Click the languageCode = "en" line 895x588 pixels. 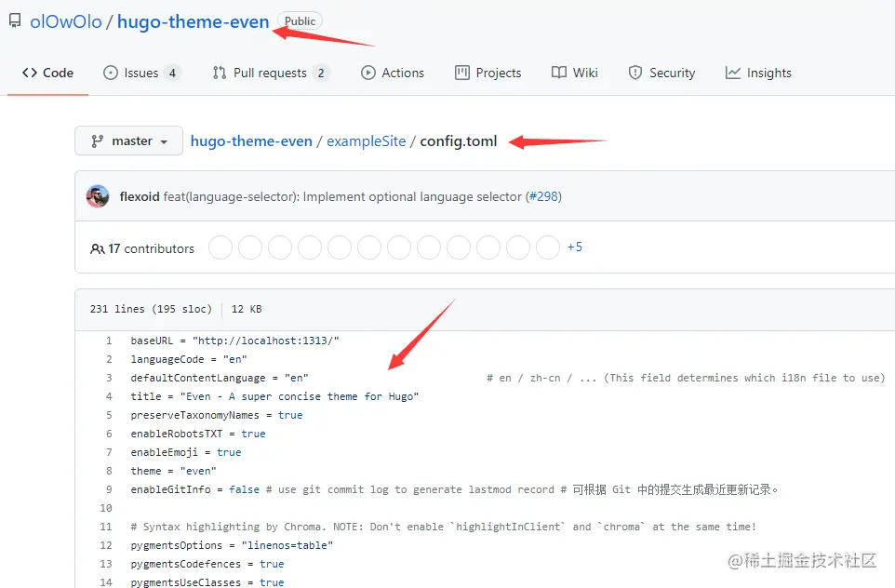click(189, 360)
